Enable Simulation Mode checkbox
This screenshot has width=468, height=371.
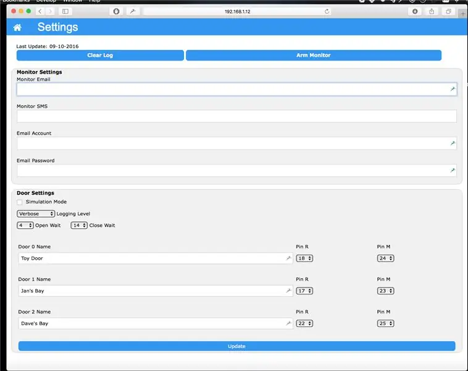point(20,202)
